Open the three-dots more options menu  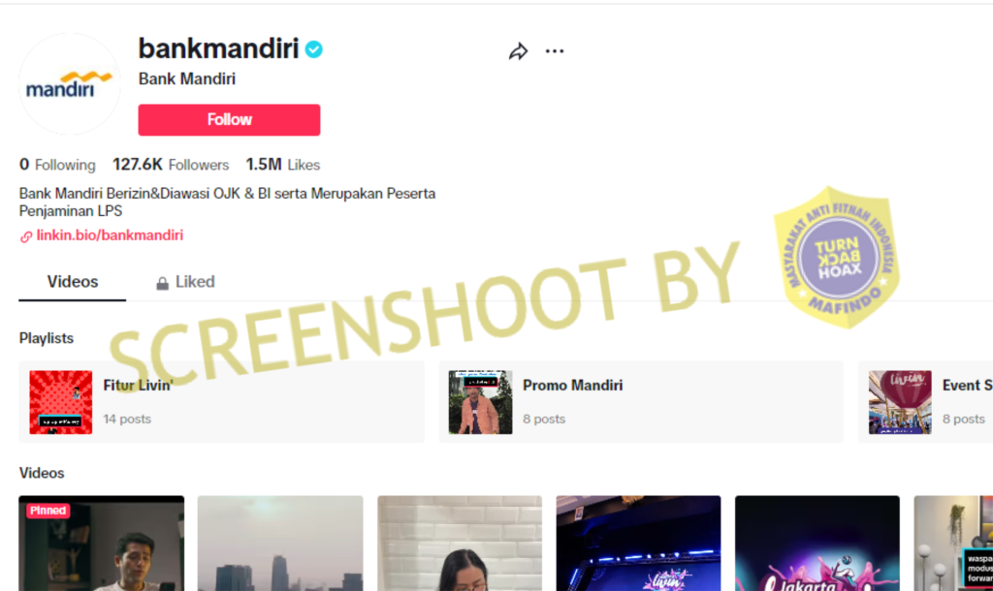(555, 51)
